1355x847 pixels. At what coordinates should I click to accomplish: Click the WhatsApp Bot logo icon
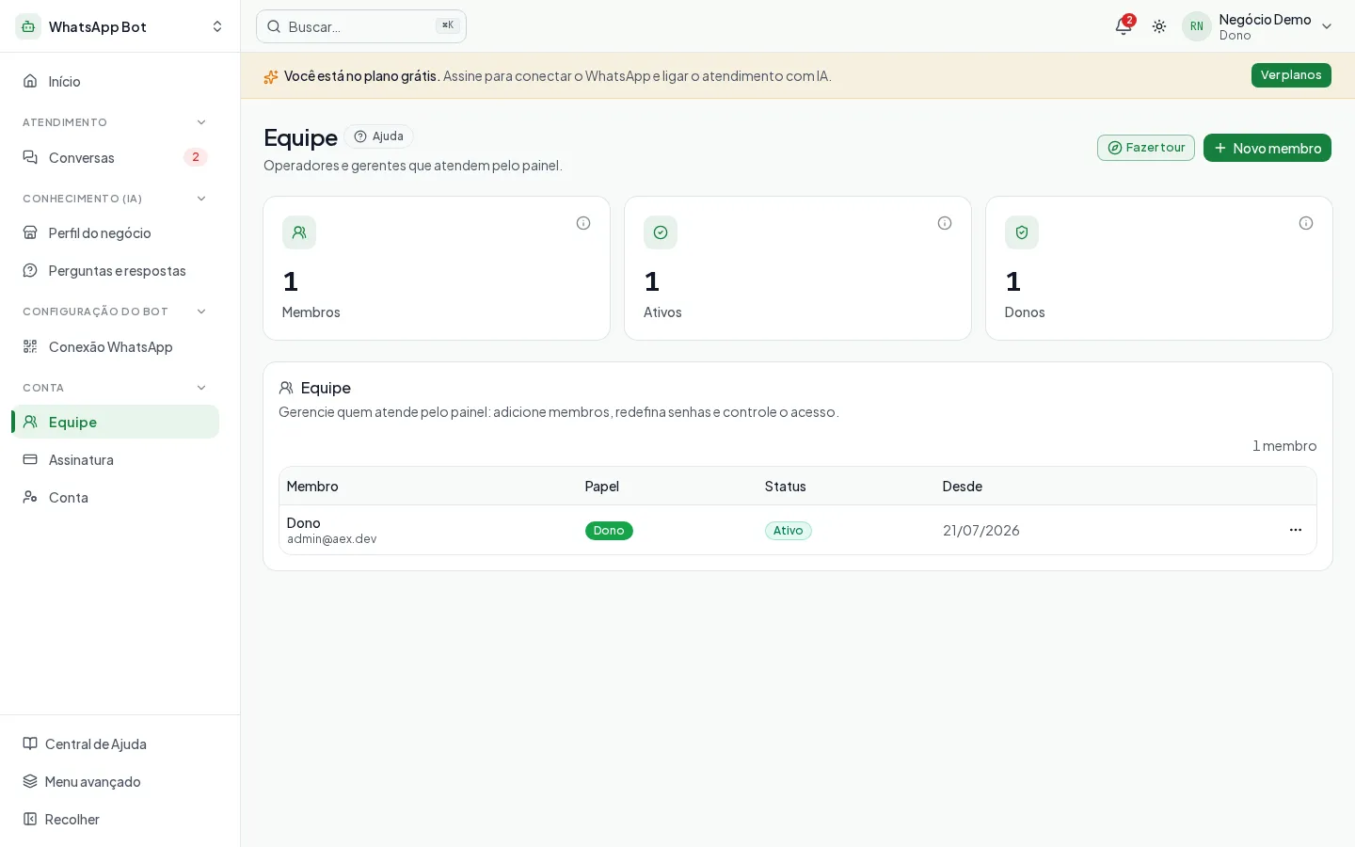[x=28, y=26]
